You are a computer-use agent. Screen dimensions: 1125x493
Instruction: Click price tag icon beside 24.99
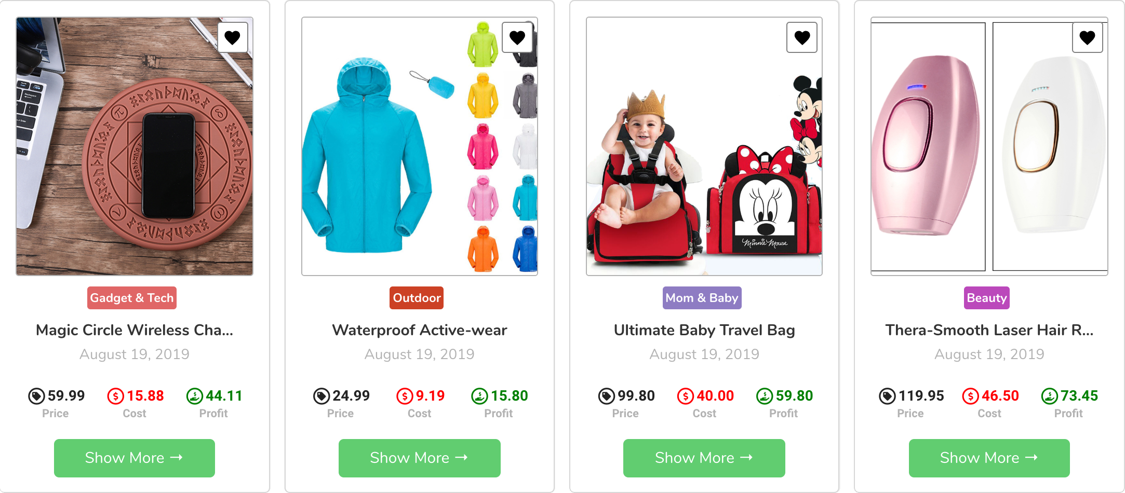click(x=322, y=396)
